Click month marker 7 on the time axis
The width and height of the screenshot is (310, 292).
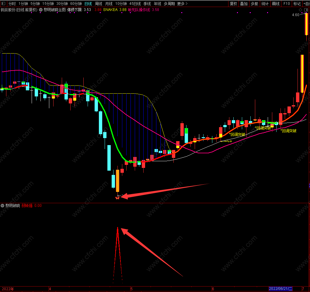pos(303,289)
